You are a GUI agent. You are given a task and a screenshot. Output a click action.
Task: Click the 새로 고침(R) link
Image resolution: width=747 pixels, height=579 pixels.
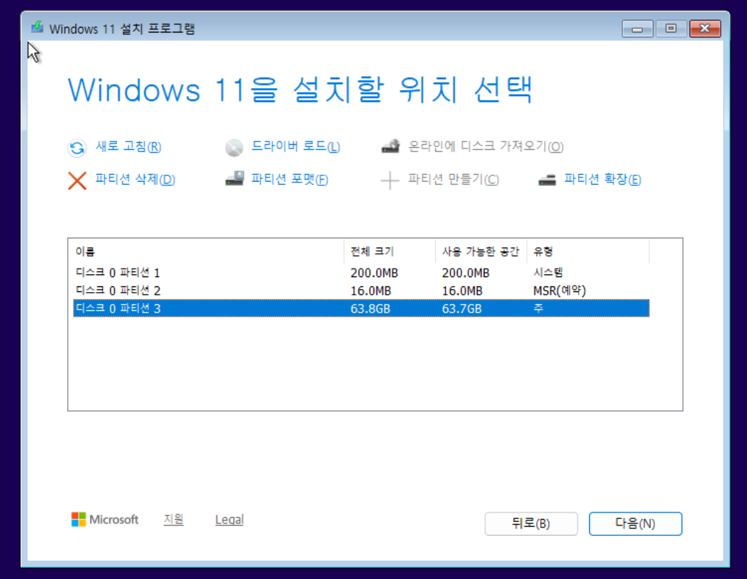[128, 146]
